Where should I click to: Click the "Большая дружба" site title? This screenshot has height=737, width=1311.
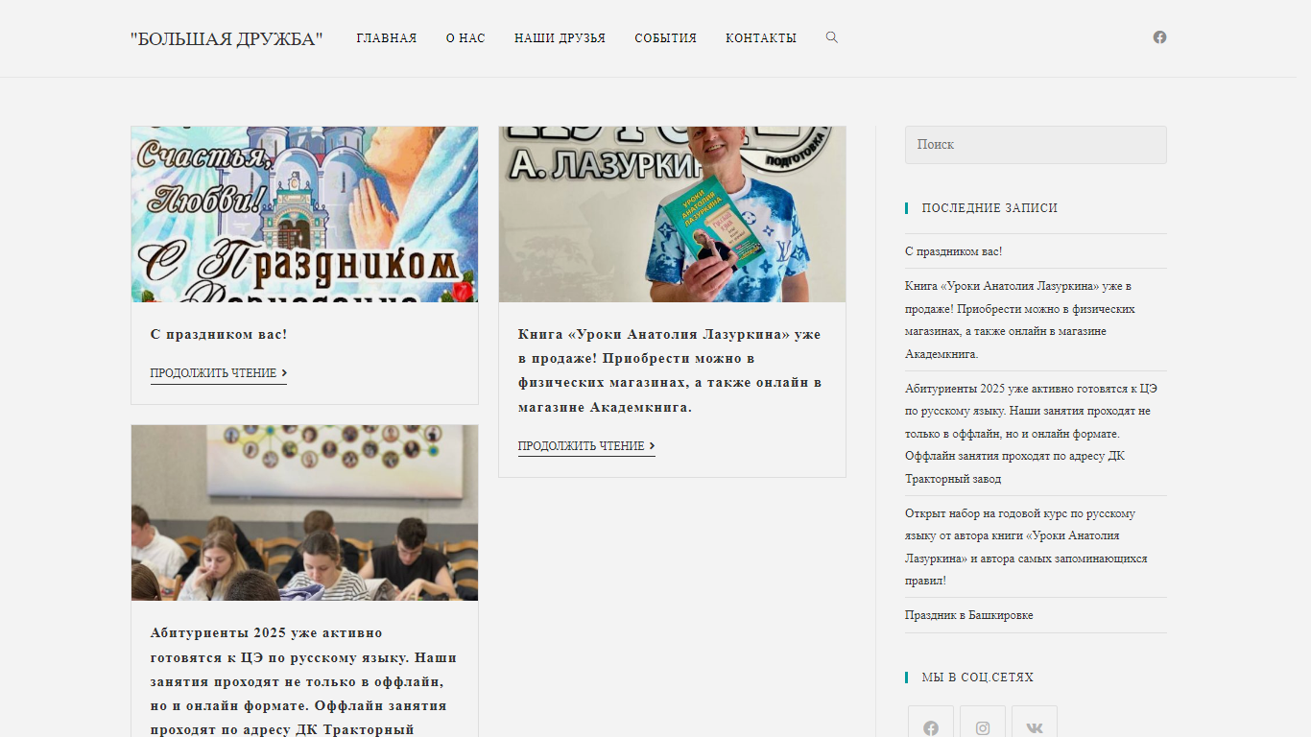(x=226, y=38)
